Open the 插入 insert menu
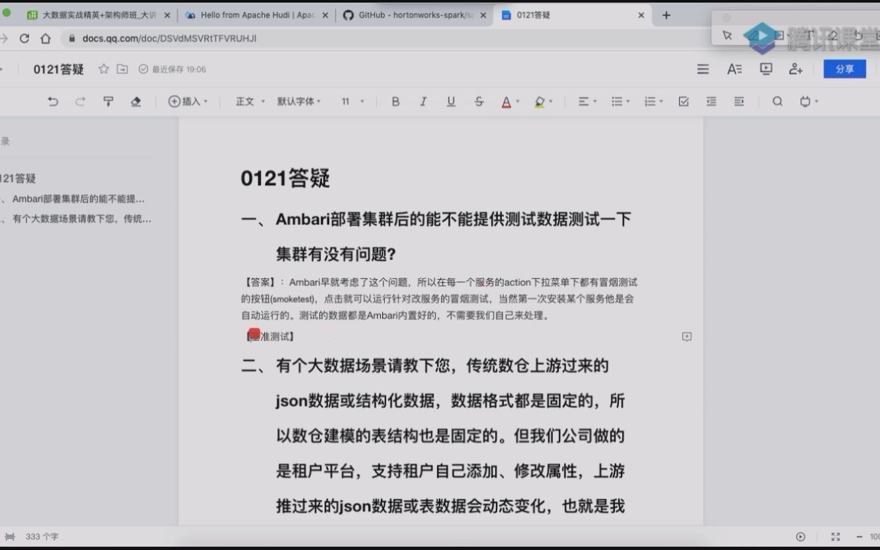Image resolution: width=880 pixels, height=550 pixels. [x=188, y=101]
